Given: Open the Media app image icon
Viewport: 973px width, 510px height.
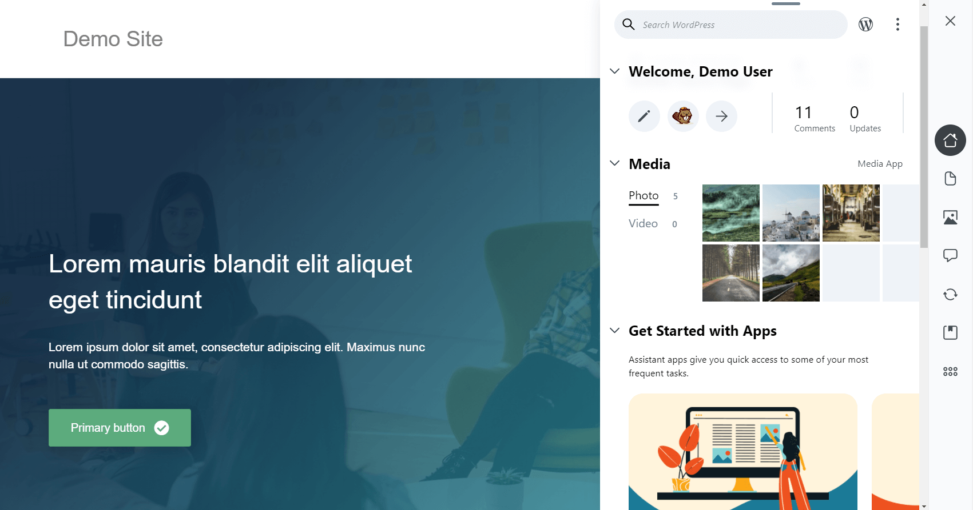Looking at the screenshot, I should click(x=950, y=217).
